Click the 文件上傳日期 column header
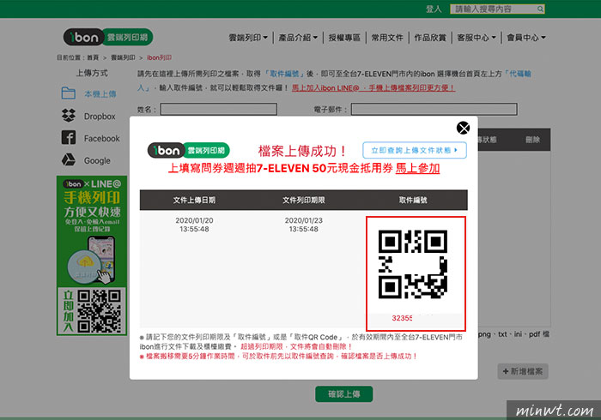 tap(194, 200)
